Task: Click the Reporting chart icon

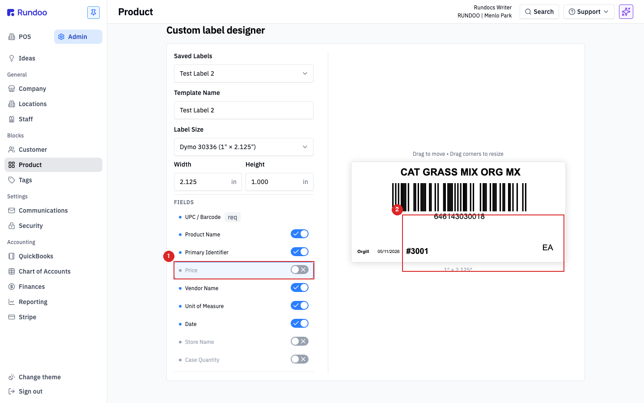Action: click(12, 302)
